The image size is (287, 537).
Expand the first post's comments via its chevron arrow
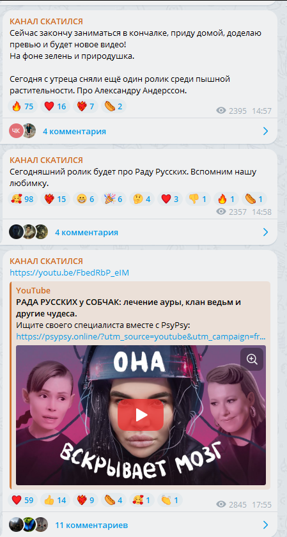click(265, 131)
